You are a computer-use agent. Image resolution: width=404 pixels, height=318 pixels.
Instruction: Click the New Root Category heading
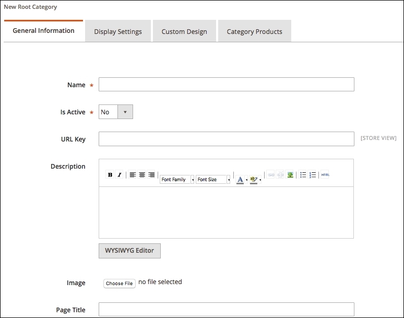(x=30, y=7)
